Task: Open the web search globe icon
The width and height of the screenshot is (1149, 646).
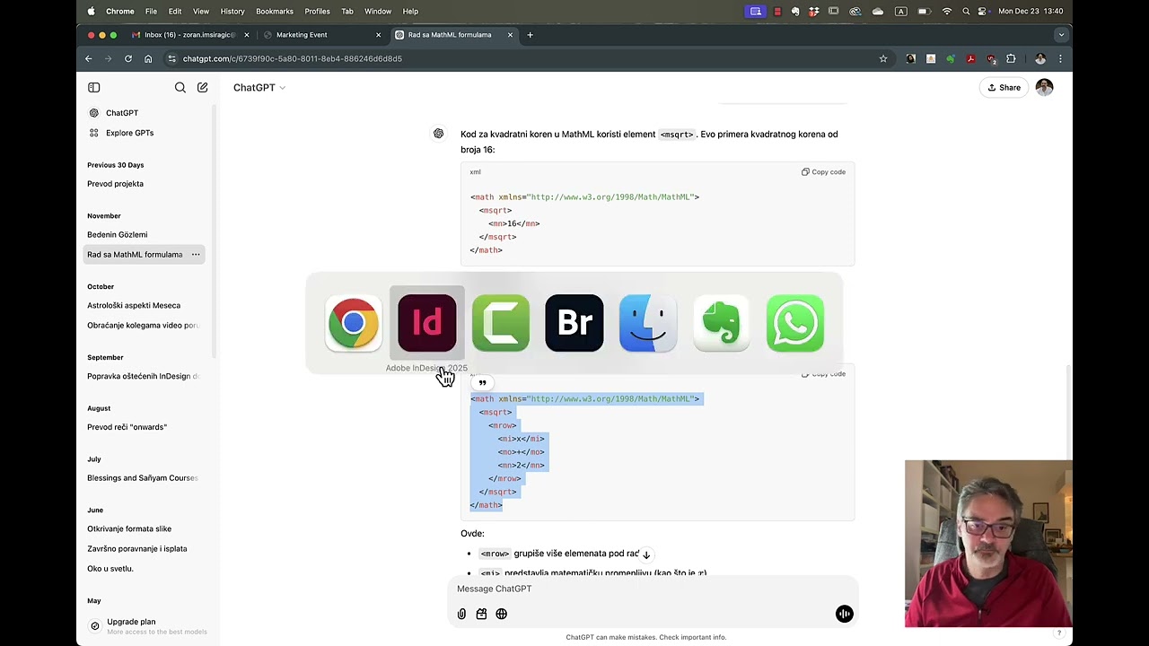Action: point(501,614)
